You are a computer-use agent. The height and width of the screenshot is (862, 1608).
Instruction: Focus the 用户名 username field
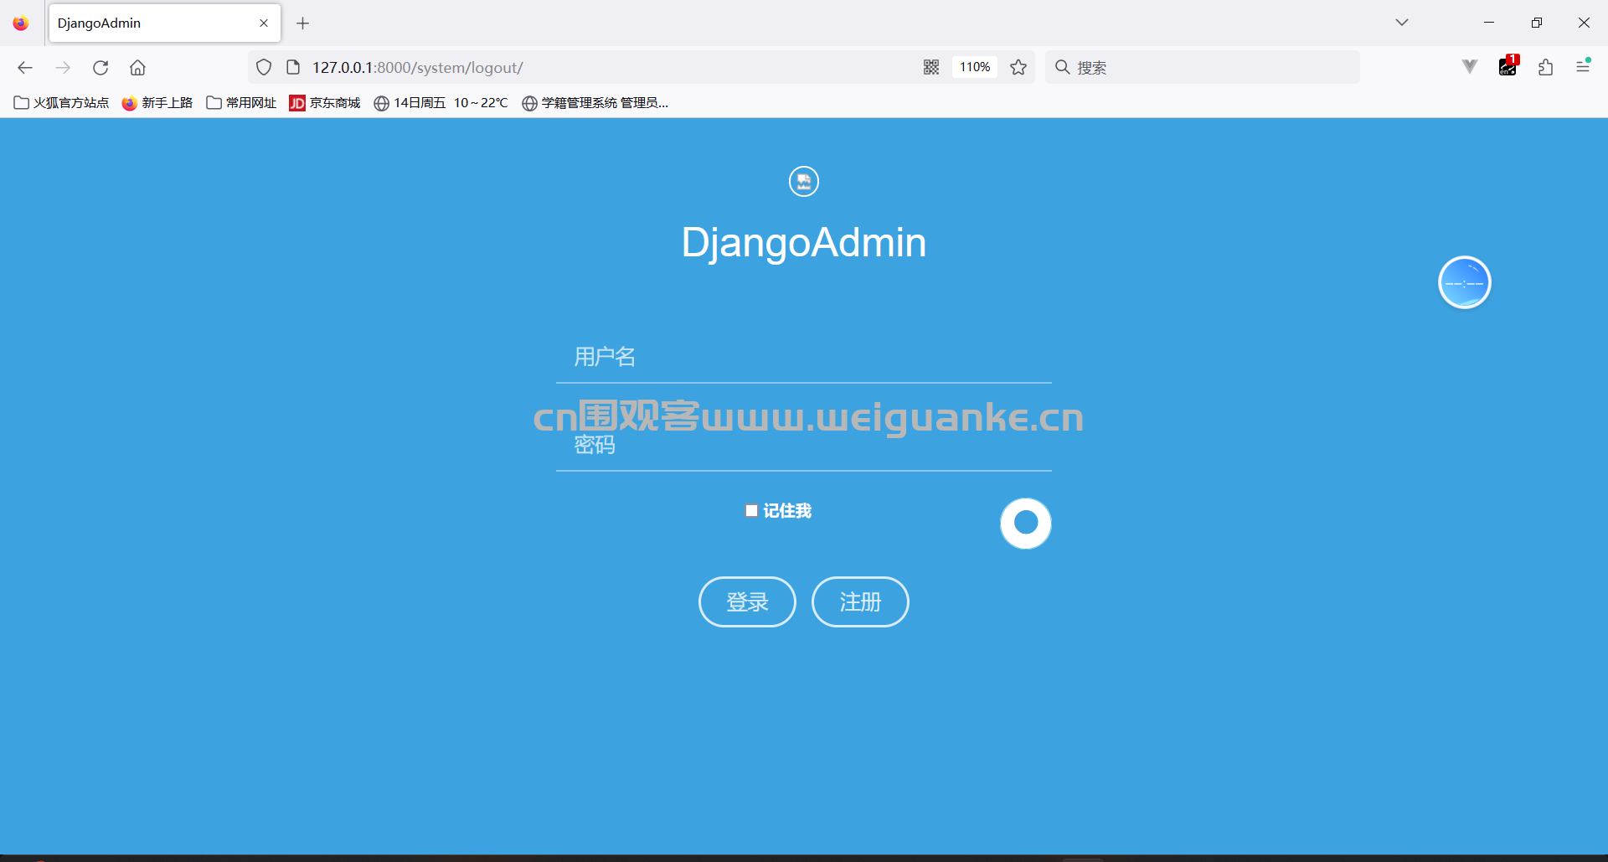click(x=804, y=358)
